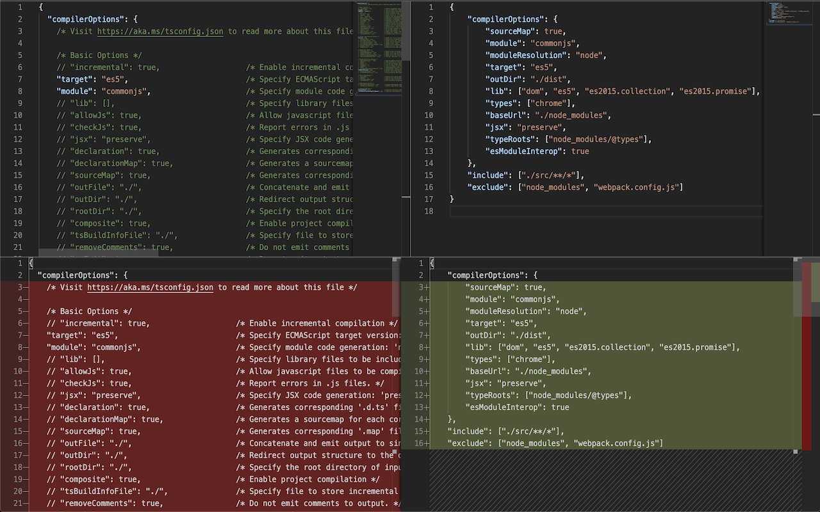820x512 pixels.
Task: Click the vertical scrollbar thumb in top-left editor
Action: coord(406,31)
